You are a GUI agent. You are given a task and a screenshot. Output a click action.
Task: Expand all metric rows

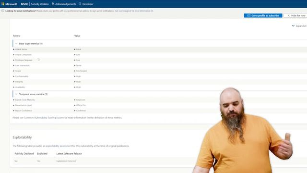coord(299,26)
